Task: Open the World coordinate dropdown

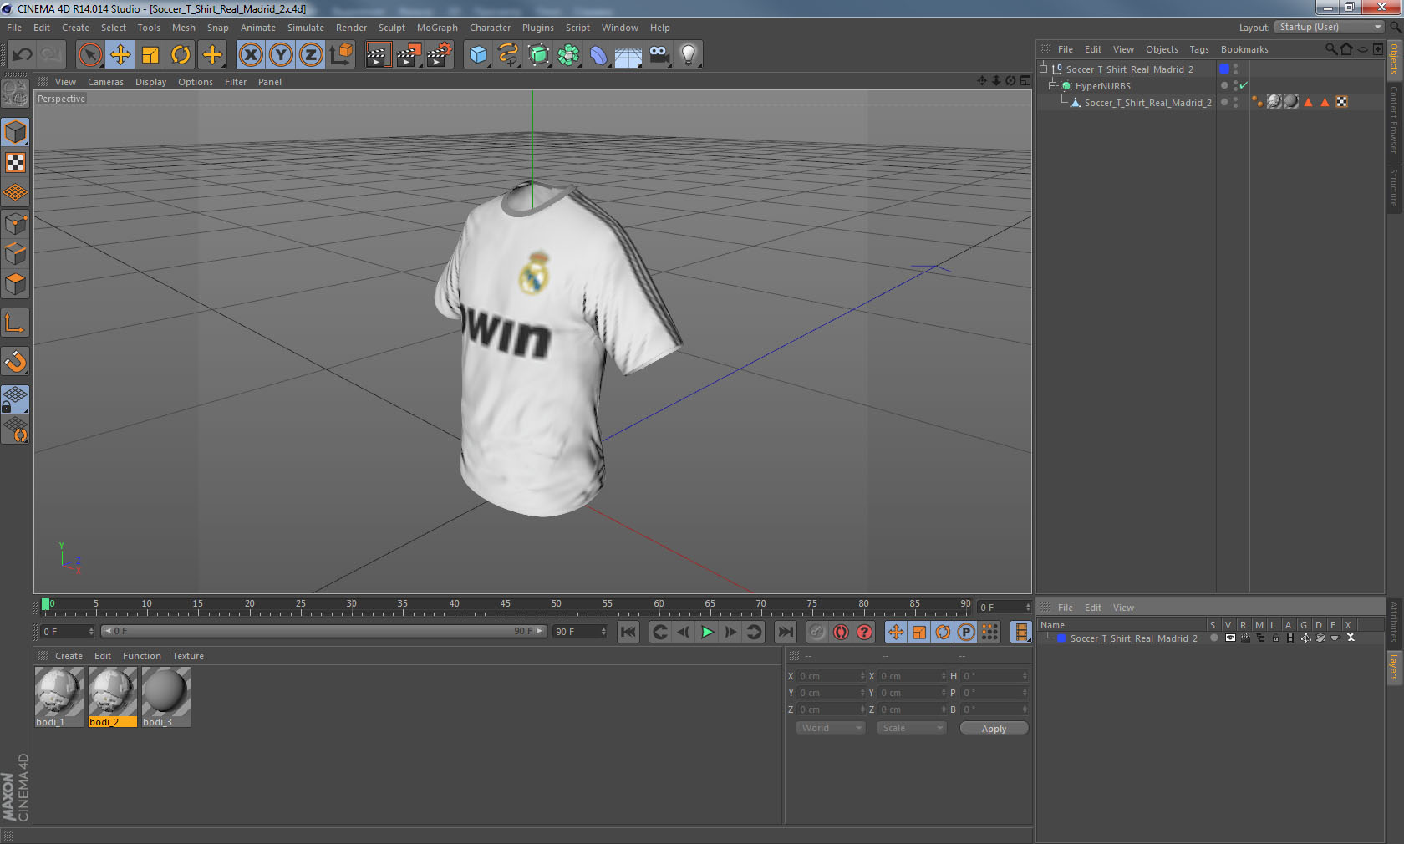Action: [x=831, y=728]
